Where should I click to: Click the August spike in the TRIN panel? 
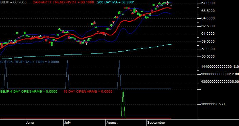pyautogui.click(x=119, y=75)
